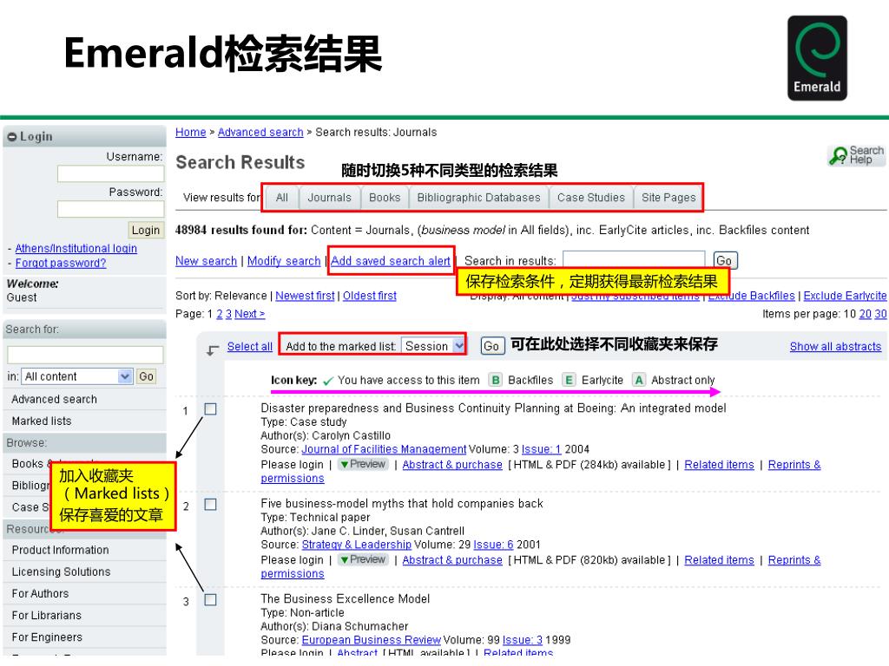Switch to the Books tab

385,198
